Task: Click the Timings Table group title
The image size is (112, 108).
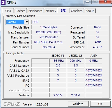Action: (15, 53)
